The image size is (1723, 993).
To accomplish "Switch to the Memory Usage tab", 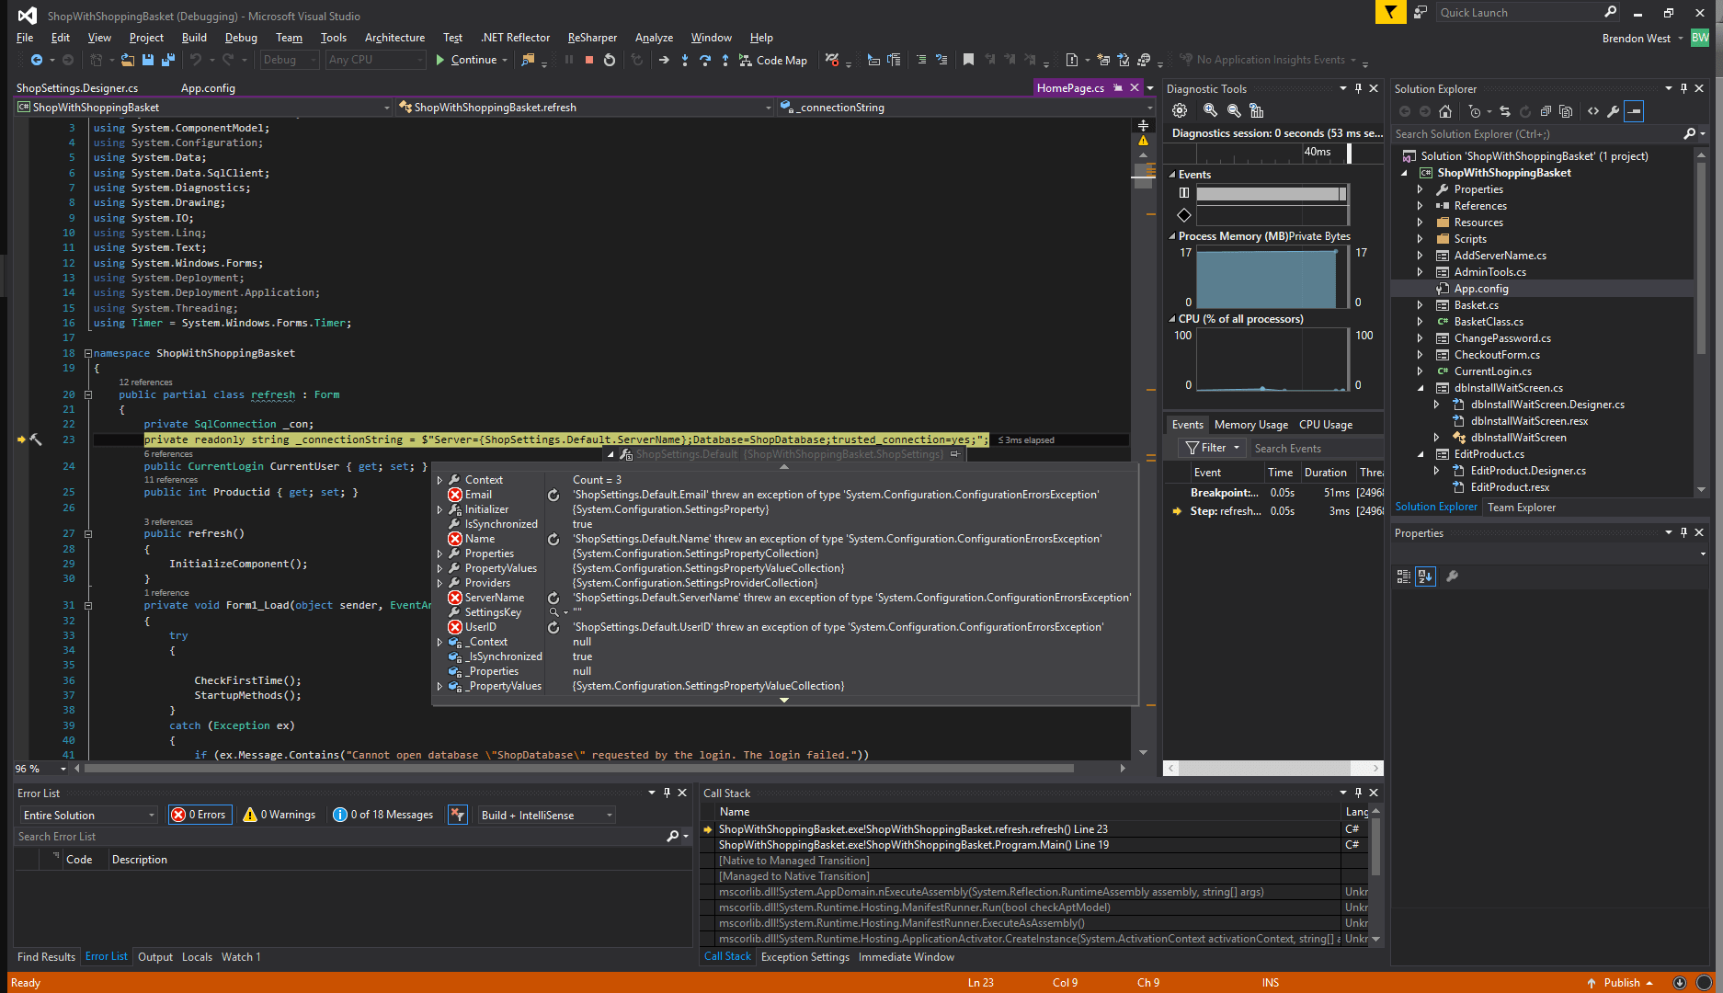I will click(x=1250, y=425).
